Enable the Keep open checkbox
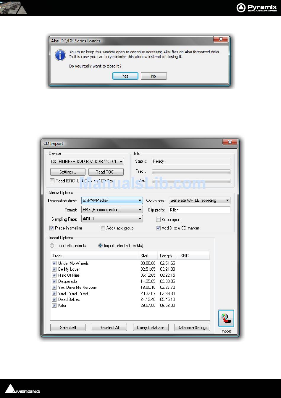The height and width of the screenshot is (398, 281). point(158,219)
